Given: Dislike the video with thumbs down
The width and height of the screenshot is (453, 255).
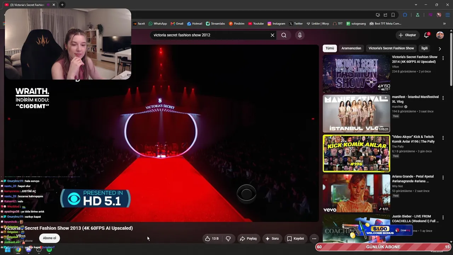Looking at the screenshot, I should pyautogui.click(x=228, y=239).
